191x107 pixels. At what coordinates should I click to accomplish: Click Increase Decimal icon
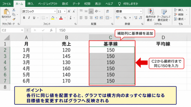click(x=136, y=18)
